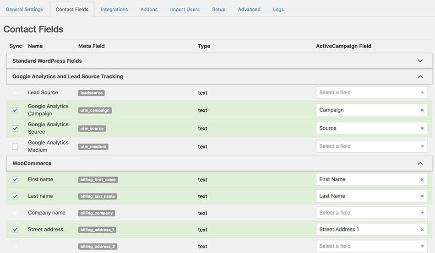Open field dropdown for Google Analytics Medium
Screen dimensions: 435x253
coord(371,146)
